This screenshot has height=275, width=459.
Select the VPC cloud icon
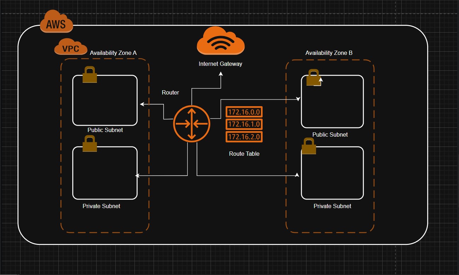tap(71, 47)
